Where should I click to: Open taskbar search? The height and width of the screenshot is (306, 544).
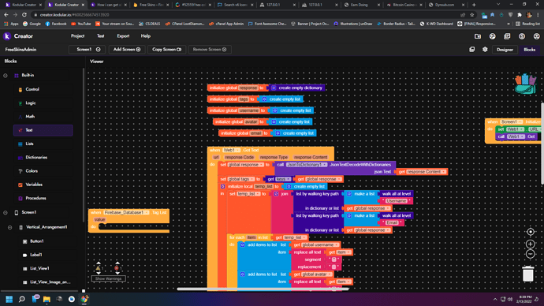[22, 299]
